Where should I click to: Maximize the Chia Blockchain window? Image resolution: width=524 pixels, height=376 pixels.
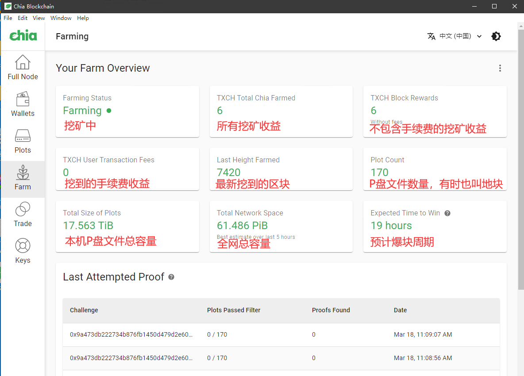pos(494,6)
